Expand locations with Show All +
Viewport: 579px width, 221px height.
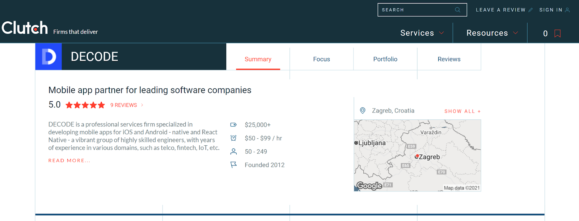pyautogui.click(x=462, y=111)
